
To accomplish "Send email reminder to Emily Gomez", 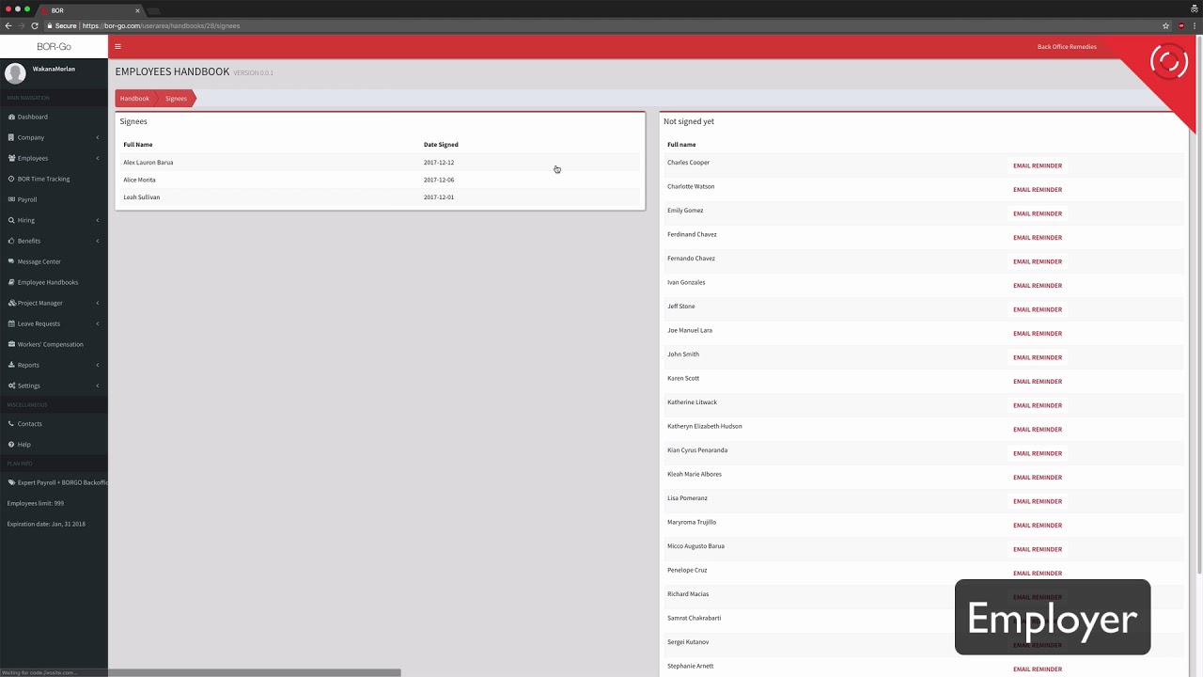I will 1038,213.
